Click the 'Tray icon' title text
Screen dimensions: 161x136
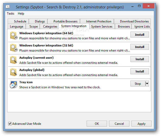pyautogui.click(x=26, y=82)
